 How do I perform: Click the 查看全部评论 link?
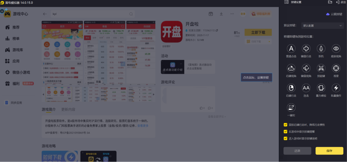tap(217, 117)
